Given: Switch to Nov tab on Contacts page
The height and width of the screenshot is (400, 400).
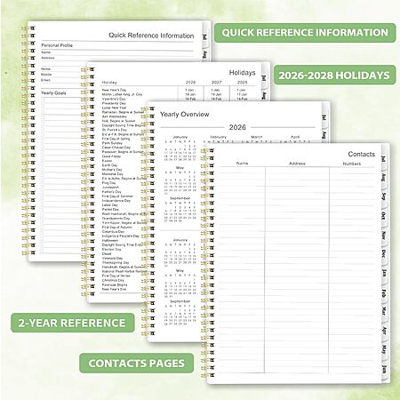Looking at the screenshot, I should 384,236.
